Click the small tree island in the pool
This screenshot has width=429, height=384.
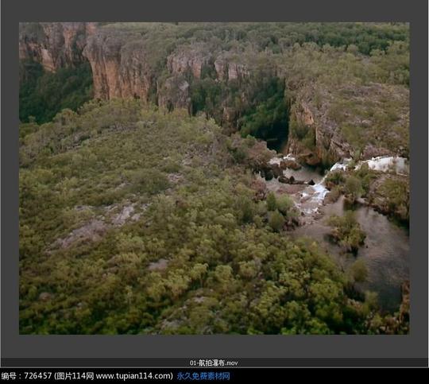click(347, 233)
